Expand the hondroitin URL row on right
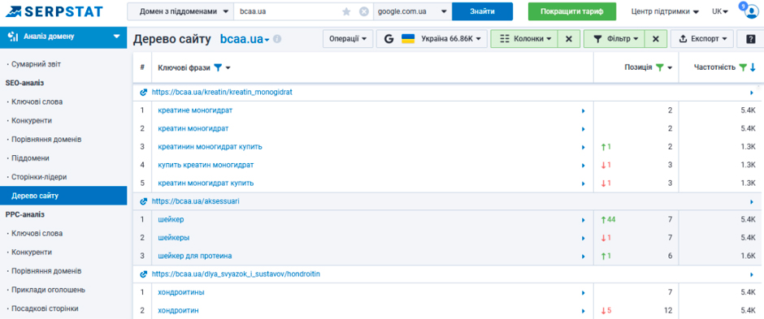The height and width of the screenshot is (319, 764). pos(753,274)
